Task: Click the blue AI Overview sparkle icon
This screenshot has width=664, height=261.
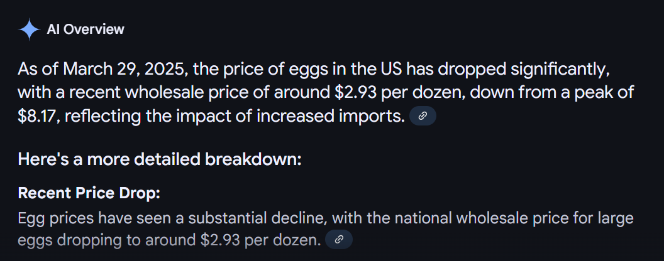Action: [x=29, y=29]
